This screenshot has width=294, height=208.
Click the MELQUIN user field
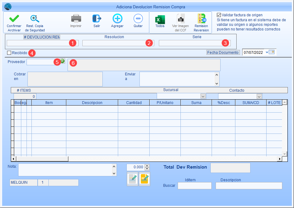point(23,182)
